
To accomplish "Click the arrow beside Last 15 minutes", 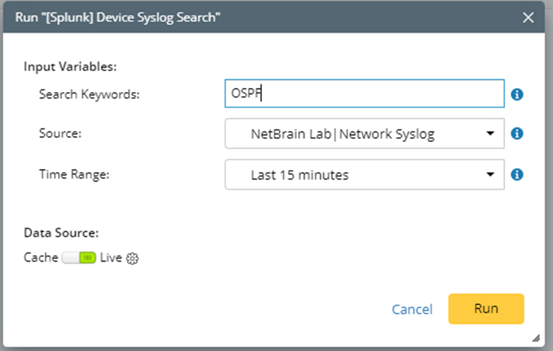I will click(490, 175).
